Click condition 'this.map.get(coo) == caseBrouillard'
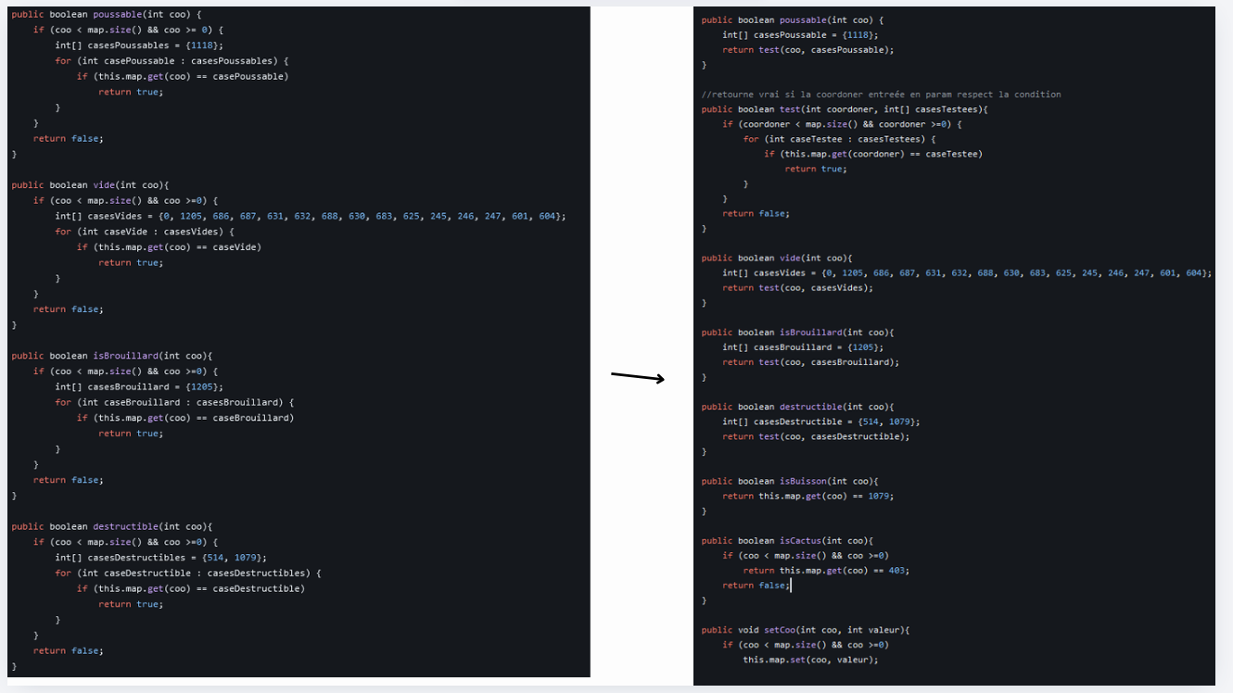 (x=194, y=418)
